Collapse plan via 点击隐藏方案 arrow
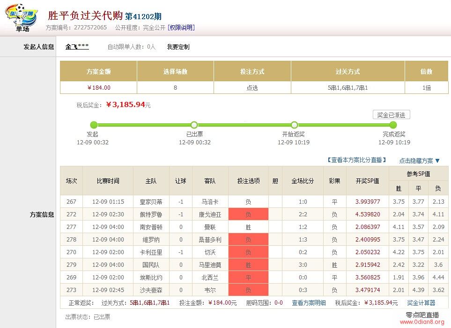The height and width of the screenshot is (328, 451). pos(419,161)
